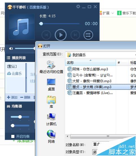Set position on the track progress slider

coord(59,24)
